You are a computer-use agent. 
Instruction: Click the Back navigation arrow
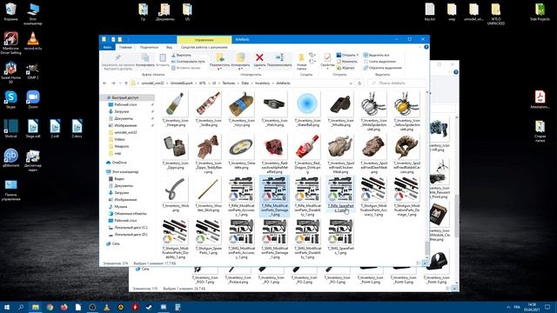[104, 83]
